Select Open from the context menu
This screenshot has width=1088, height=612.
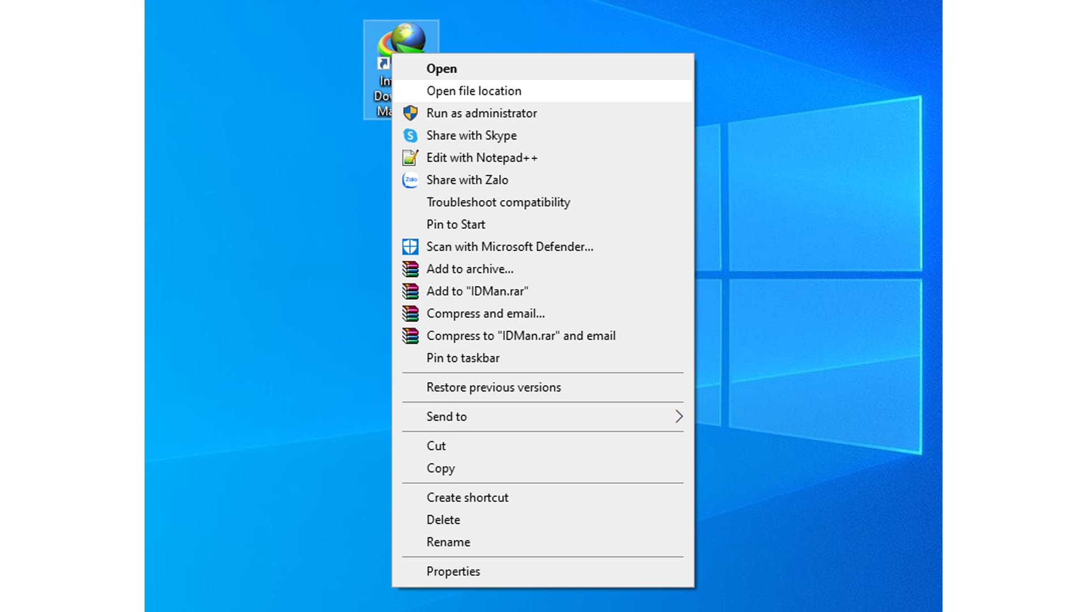point(441,69)
